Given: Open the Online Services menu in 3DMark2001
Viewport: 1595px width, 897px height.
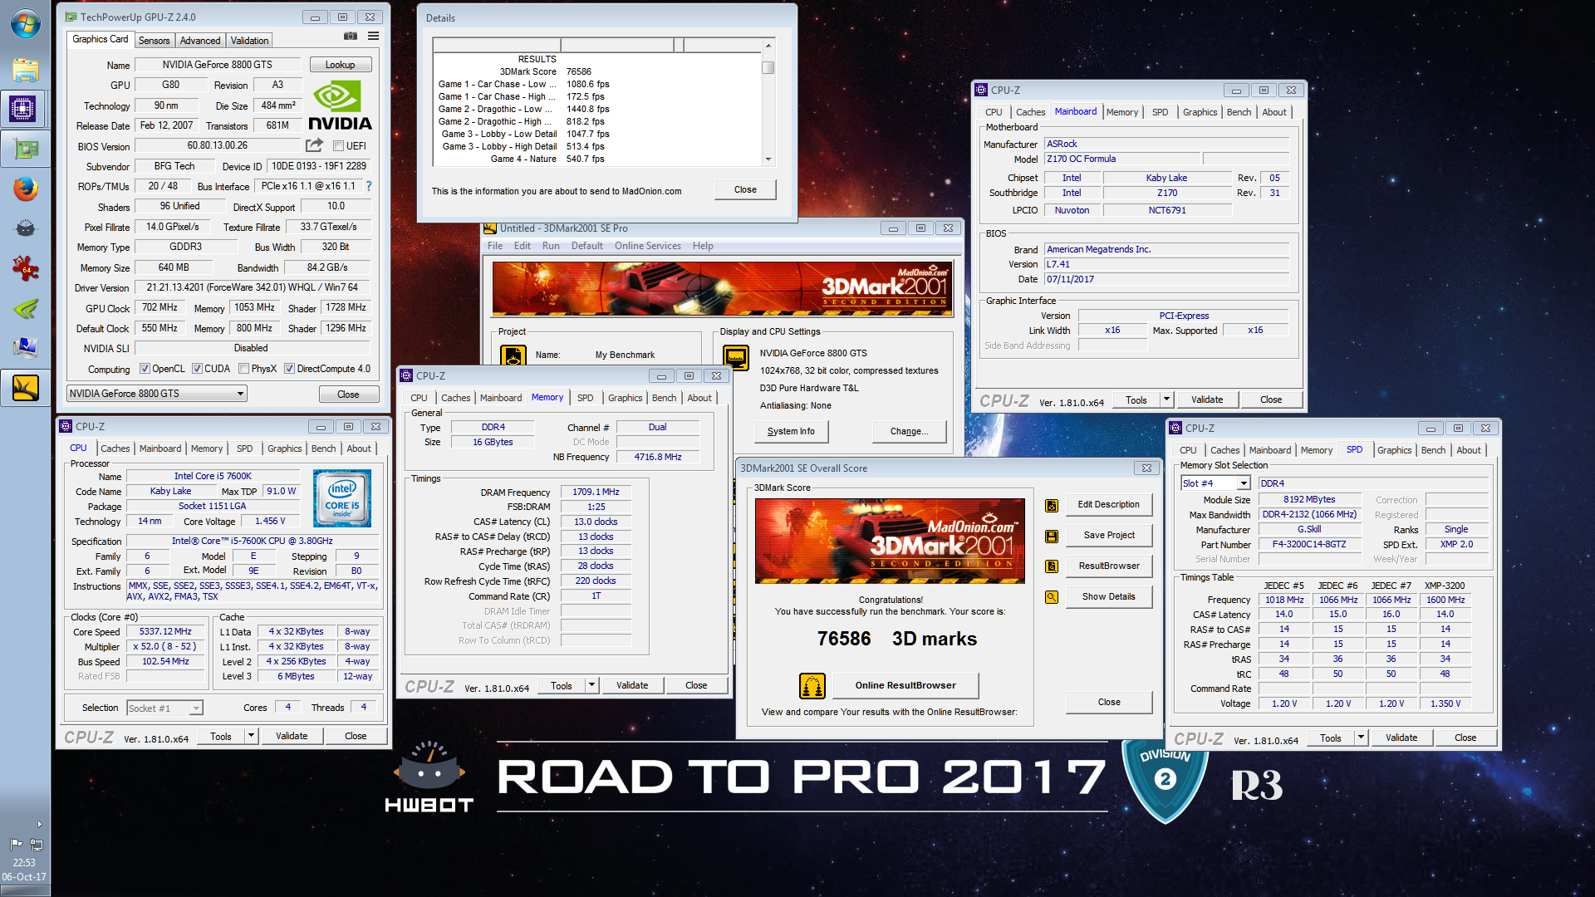Looking at the screenshot, I should [x=648, y=246].
